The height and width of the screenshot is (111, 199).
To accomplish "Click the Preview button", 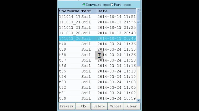I will point(67,106).
